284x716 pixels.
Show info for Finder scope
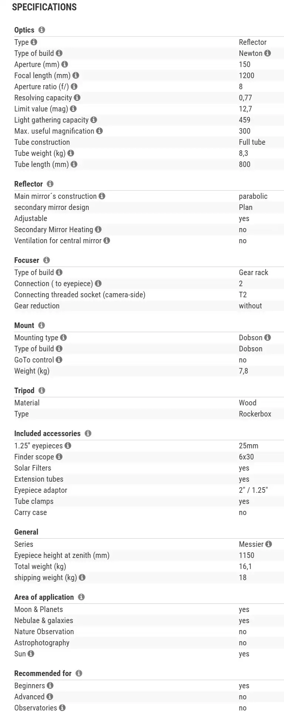(x=59, y=457)
